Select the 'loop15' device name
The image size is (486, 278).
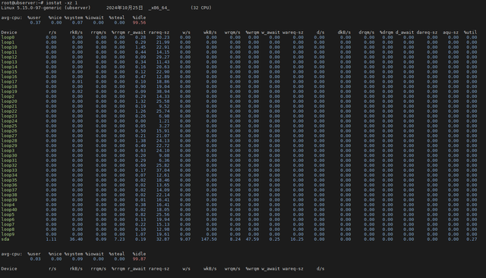click(x=9, y=72)
